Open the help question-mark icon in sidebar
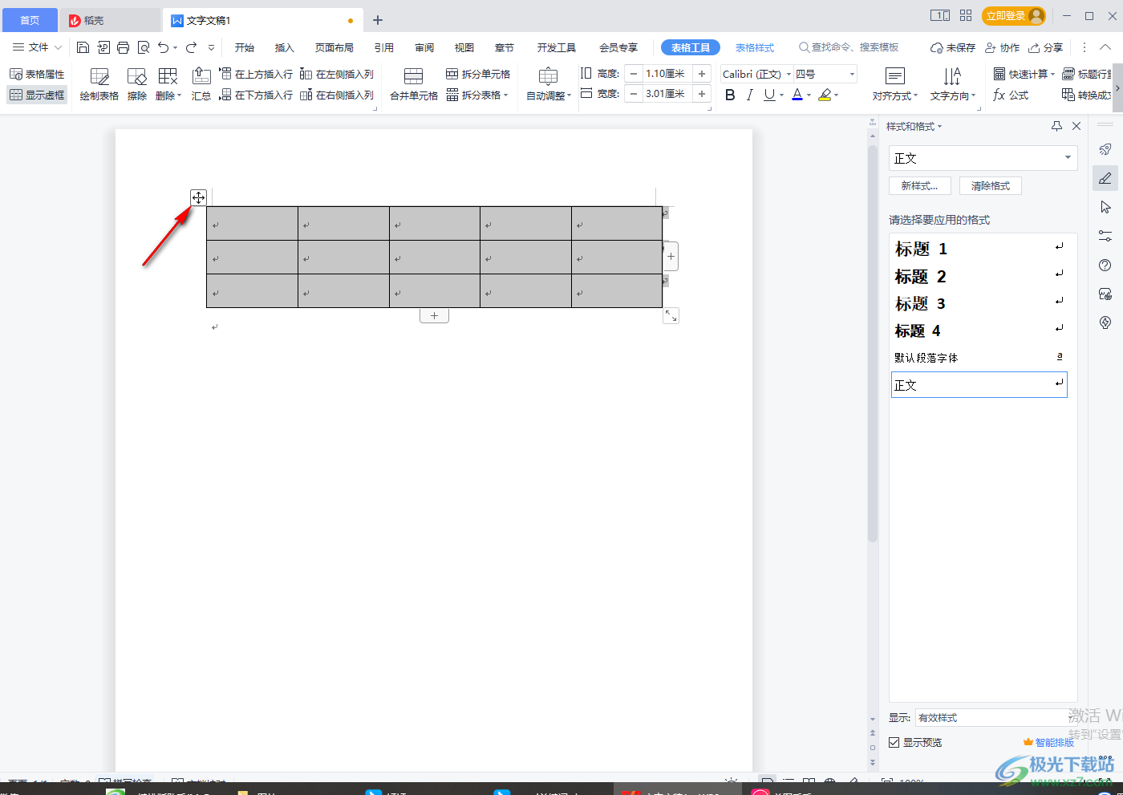Screen dimensions: 1123x795 (1105, 265)
